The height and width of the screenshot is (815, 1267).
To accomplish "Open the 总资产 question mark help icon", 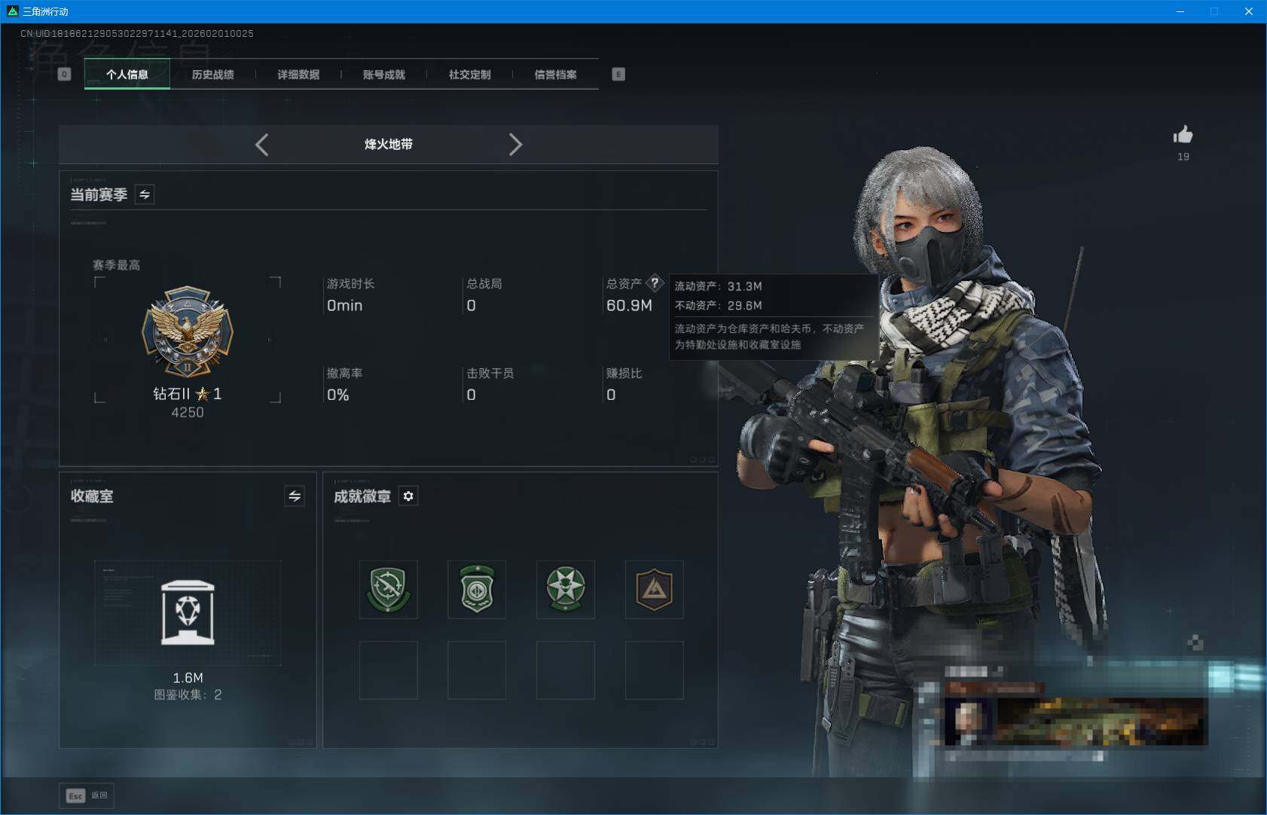I will pos(656,282).
